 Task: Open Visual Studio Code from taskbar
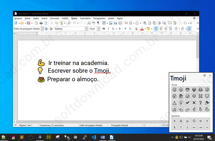click(x=93, y=137)
